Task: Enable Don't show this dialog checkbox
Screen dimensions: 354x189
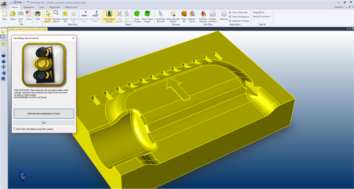Action: [15, 129]
